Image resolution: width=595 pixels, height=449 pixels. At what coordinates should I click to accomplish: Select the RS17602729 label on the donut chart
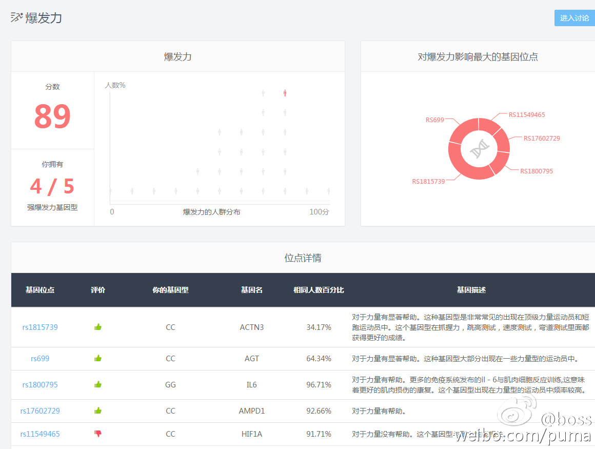click(x=542, y=138)
